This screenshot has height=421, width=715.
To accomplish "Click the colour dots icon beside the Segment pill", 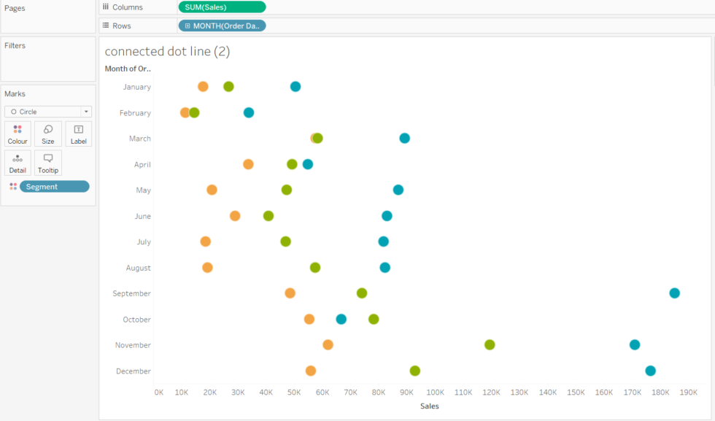I will (12, 186).
